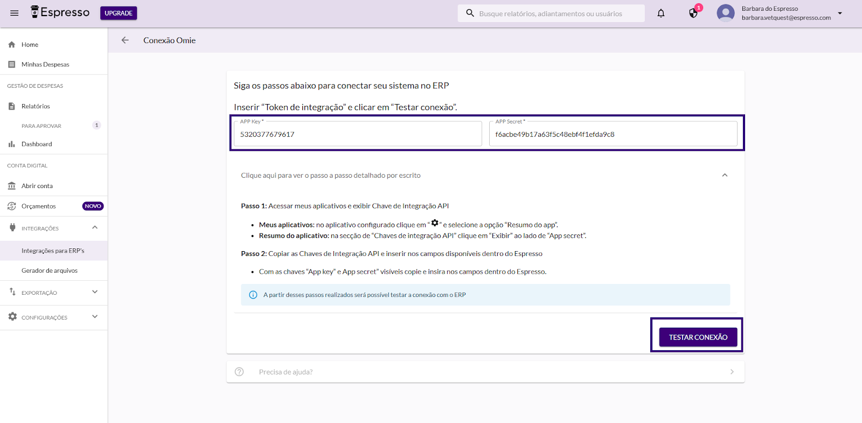Click into the APP Secret field

[x=613, y=134]
